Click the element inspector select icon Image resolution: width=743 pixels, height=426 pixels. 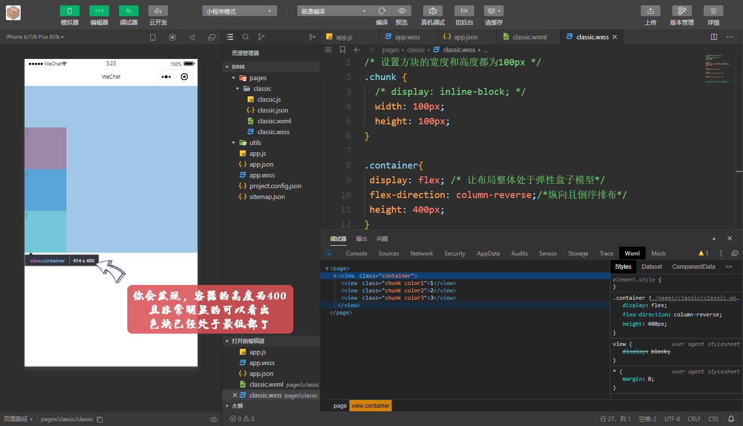click(329, 254)
